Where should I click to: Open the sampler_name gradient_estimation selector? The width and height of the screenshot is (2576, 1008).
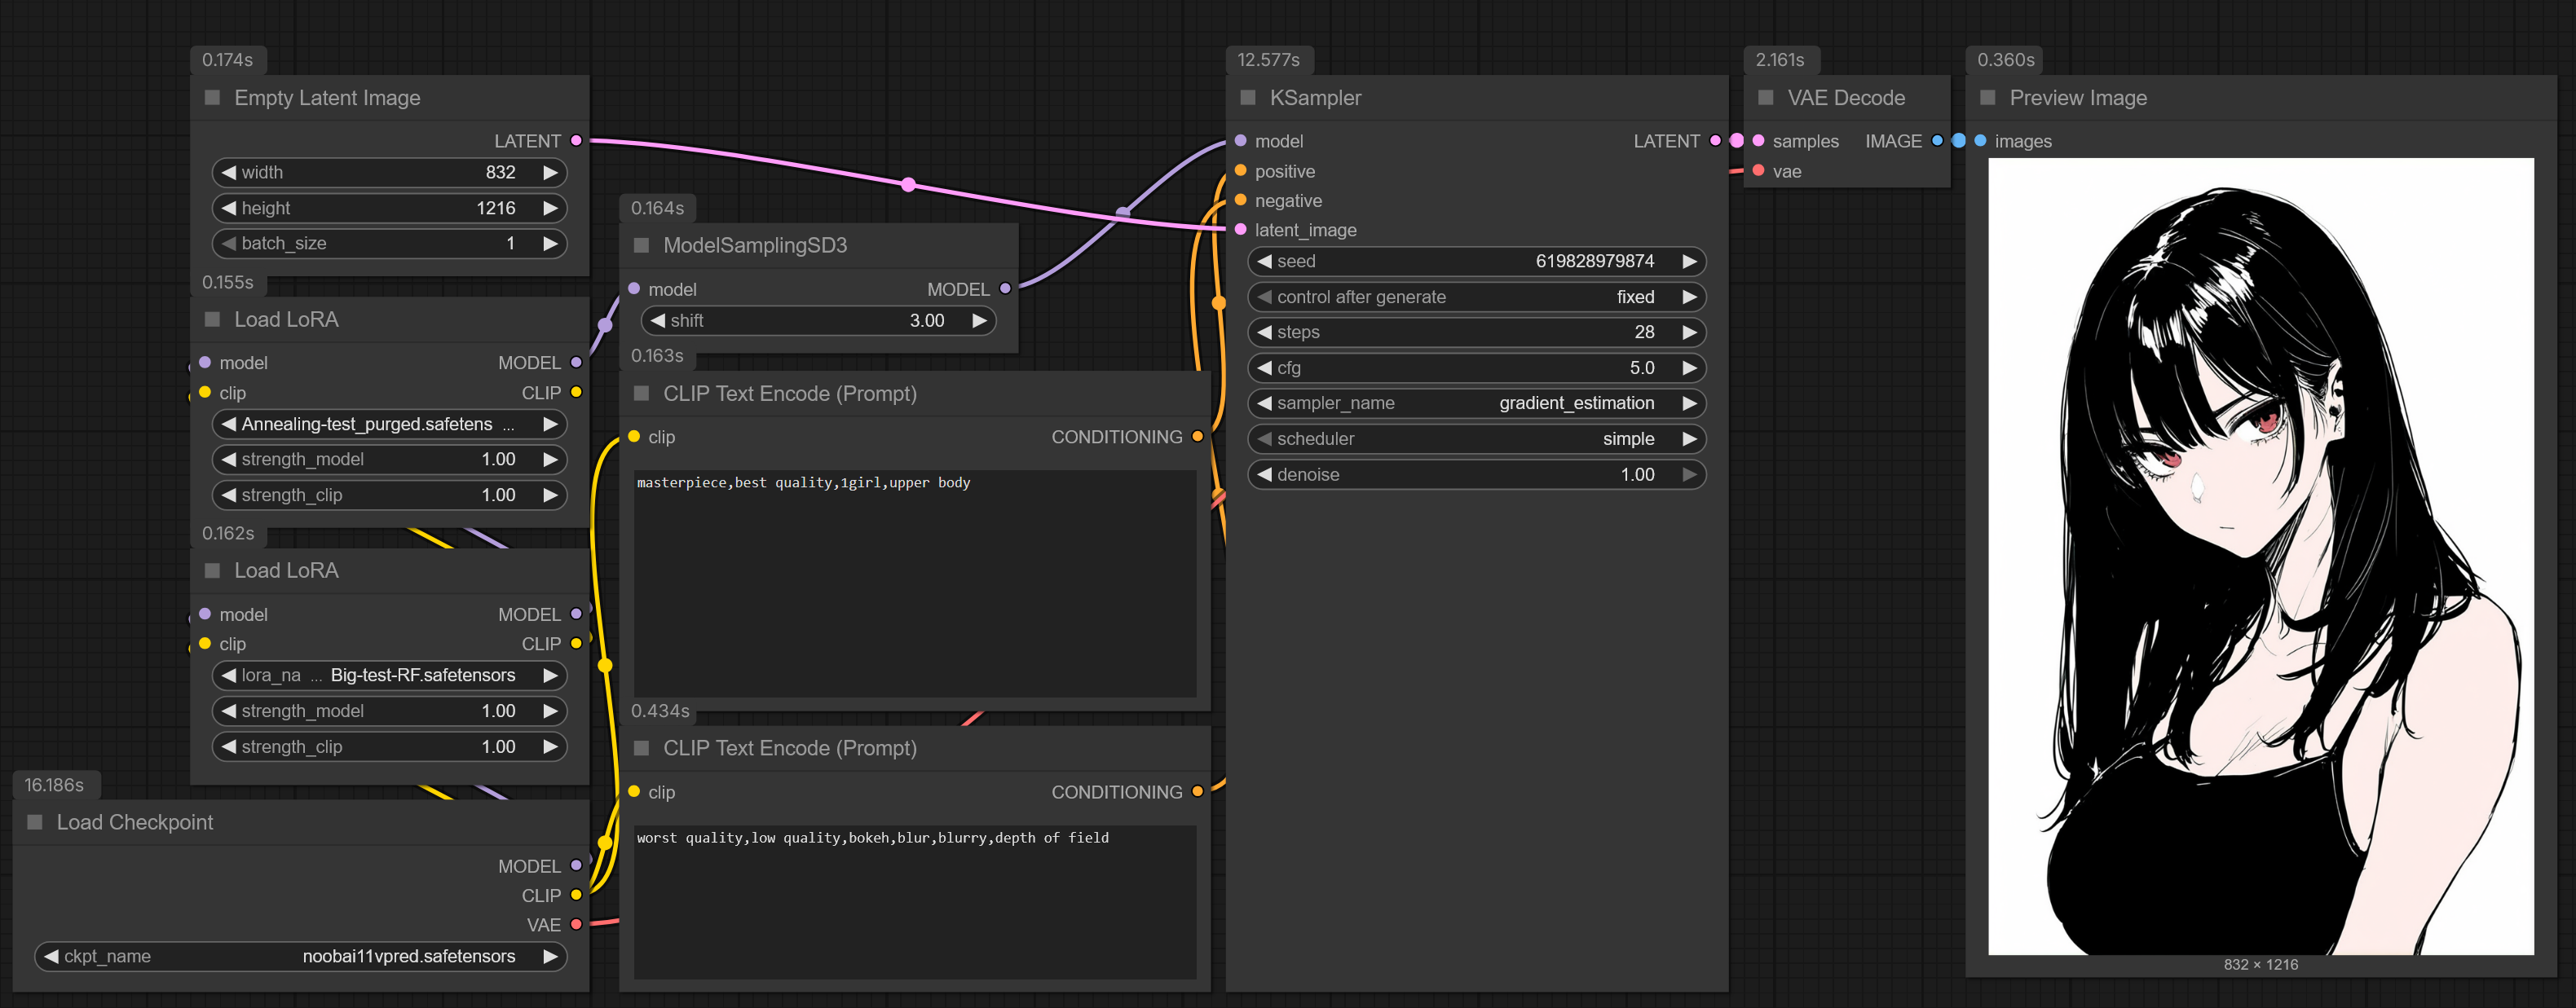1476,403
